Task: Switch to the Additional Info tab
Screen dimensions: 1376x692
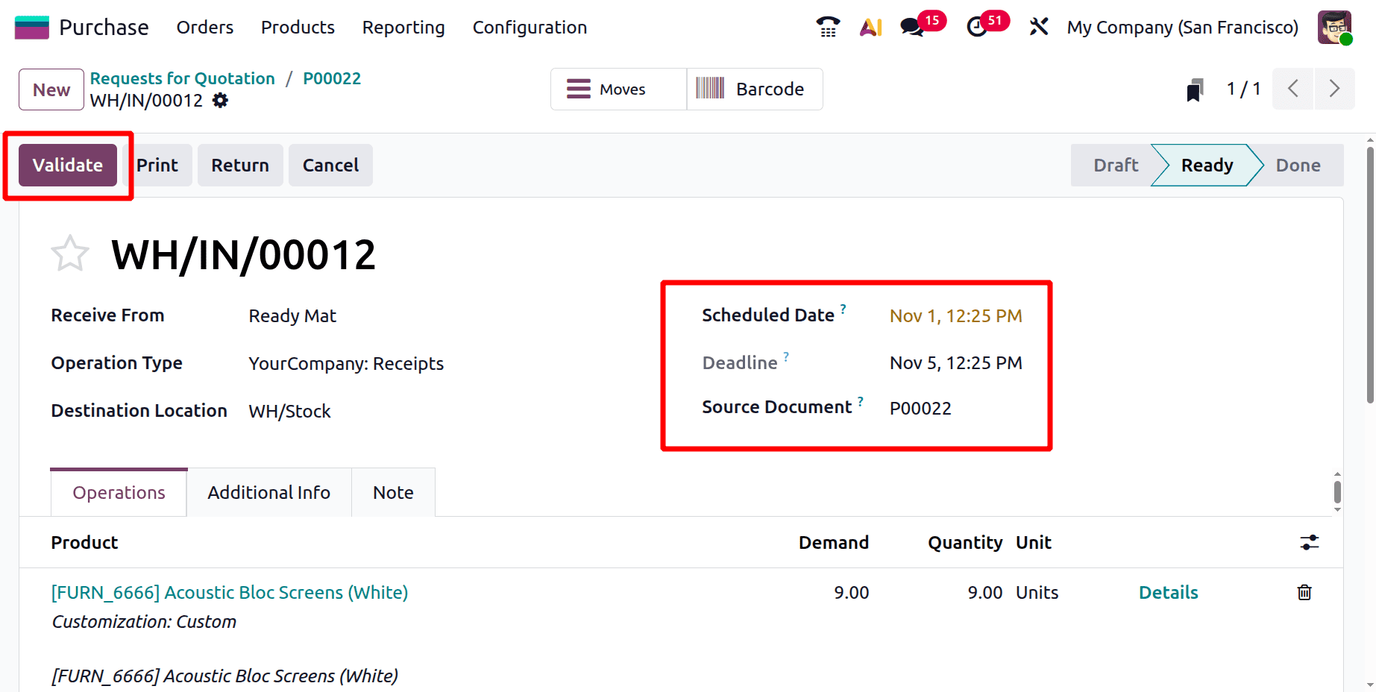Action: (268, 492)
